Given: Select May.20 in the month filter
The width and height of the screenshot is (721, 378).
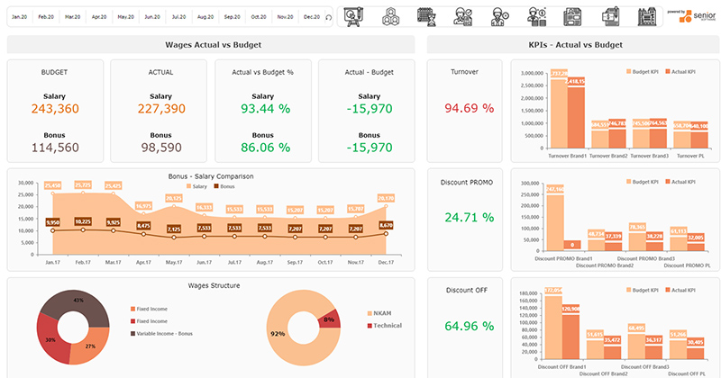Looking at the screenshot, I should 125,16.
